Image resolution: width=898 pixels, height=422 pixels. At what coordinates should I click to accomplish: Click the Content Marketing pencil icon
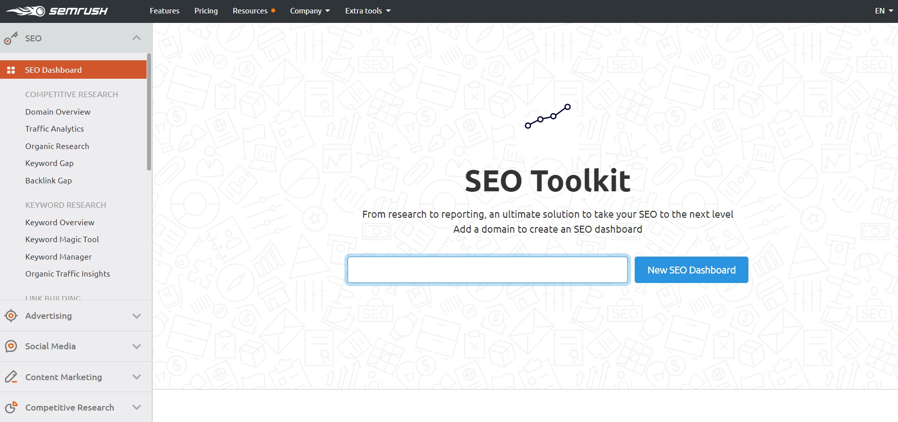(11, 377)
